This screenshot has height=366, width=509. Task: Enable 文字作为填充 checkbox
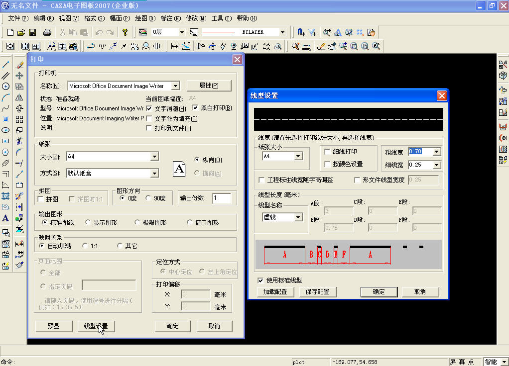(x=149, y=118)
